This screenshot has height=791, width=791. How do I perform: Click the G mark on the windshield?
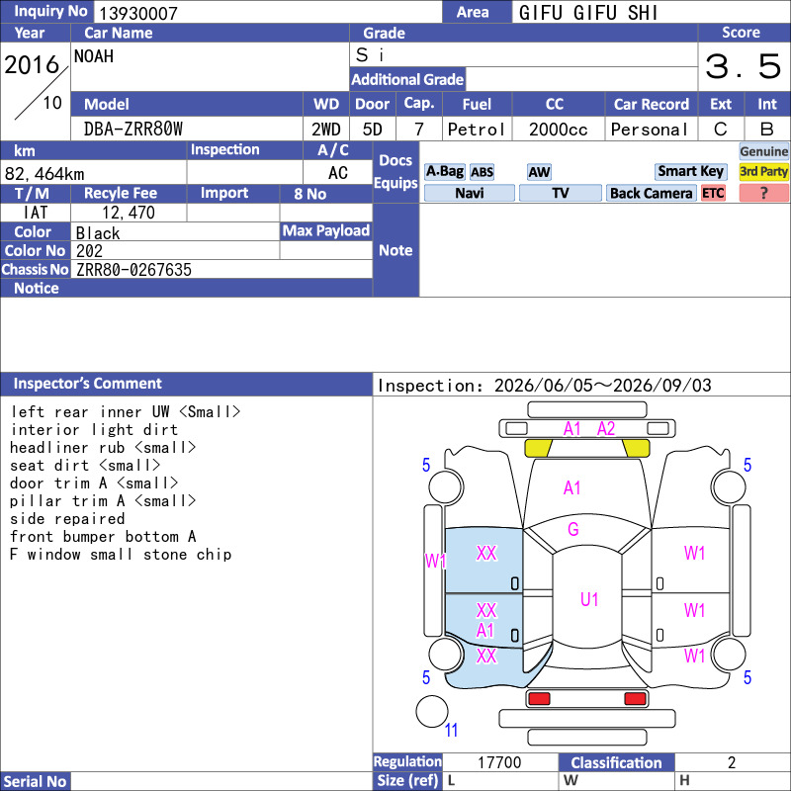(x=573, y=529)
